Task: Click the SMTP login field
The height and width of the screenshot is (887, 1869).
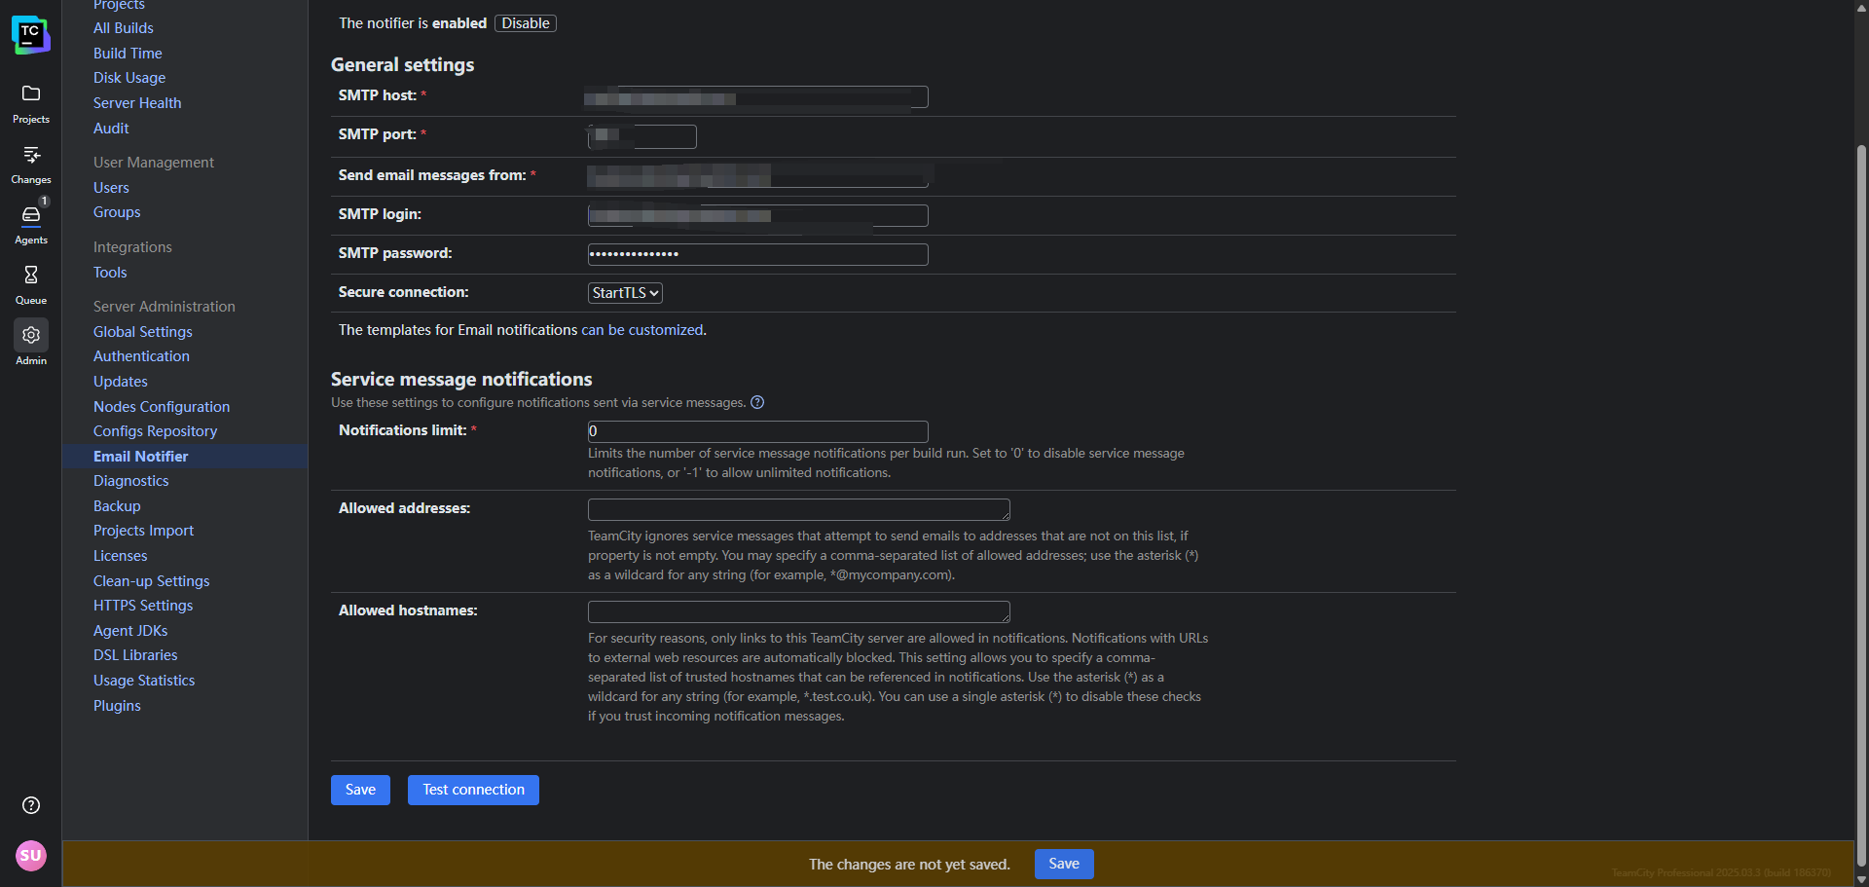Action: (x=758, y=215)
